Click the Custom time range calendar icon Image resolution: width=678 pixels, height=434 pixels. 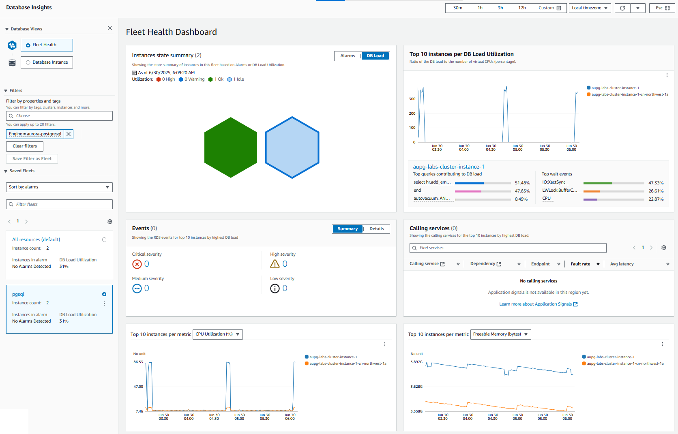coord(559,8)
